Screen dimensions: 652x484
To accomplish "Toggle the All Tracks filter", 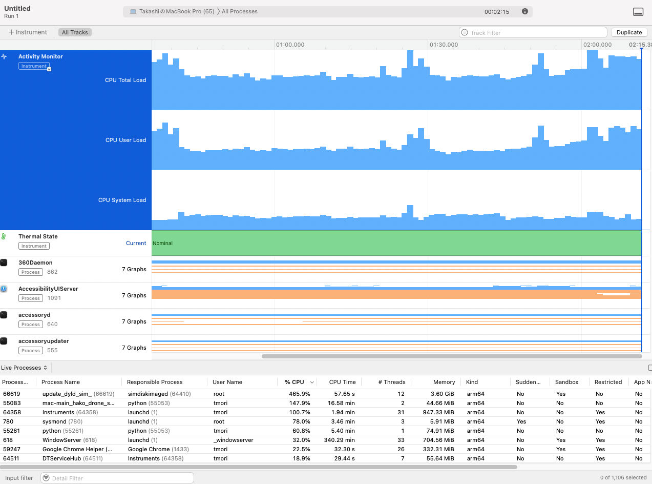I will (75, 32).
